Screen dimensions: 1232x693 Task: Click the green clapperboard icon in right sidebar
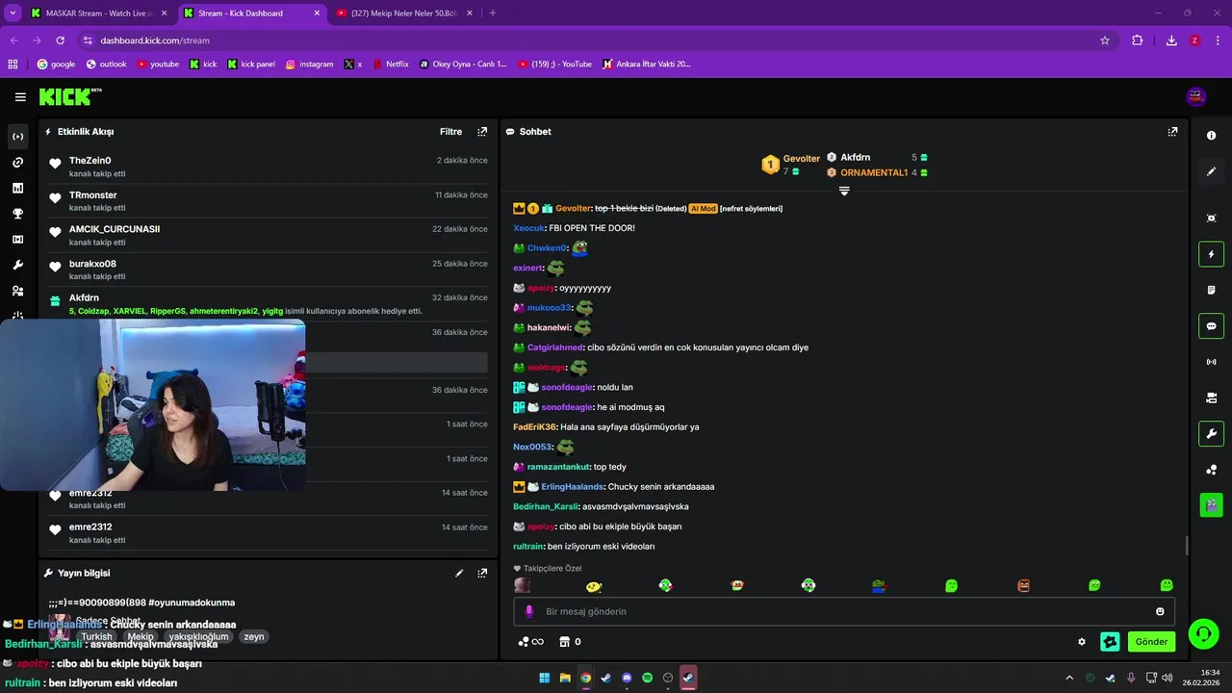pyautogui.click(x=1212, y=503)
